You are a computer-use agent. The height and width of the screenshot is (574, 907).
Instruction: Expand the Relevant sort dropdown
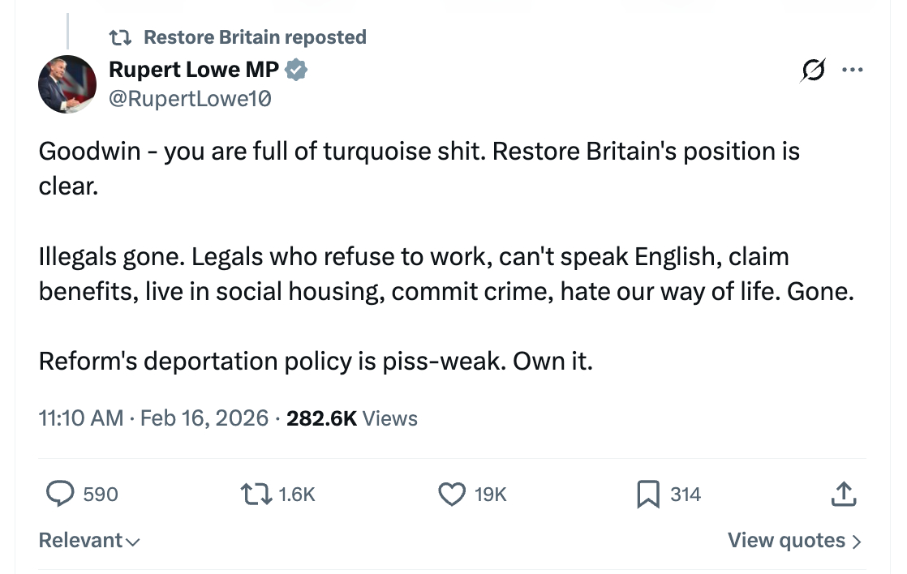(x=89, y=540)
